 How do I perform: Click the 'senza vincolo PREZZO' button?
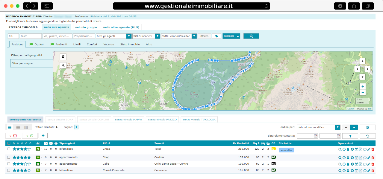tap(162, 119)
